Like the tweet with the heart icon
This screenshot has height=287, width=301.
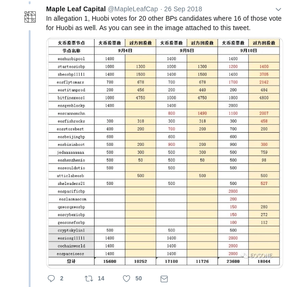coord(127,279)
